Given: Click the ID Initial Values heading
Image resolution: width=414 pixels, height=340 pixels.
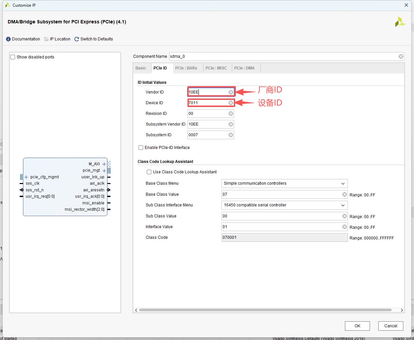Looking at the screenshot, I should click(152, 82).
